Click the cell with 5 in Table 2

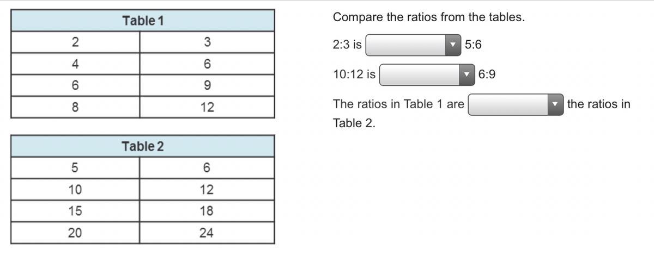tap(75, 168)
